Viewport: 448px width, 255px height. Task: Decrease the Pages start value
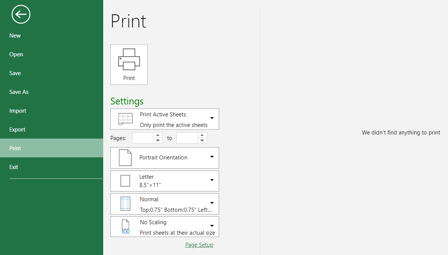[x=158, y=141]
